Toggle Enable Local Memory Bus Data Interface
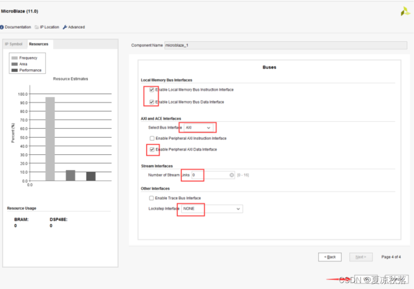The image size is (414, 289). pyautogui.click(x=152, y=102)
